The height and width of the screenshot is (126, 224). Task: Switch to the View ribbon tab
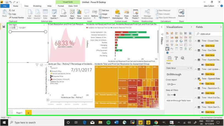pos(26,6)
